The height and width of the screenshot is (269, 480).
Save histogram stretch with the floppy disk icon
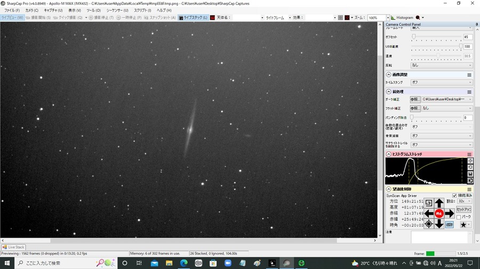point(470,174)
